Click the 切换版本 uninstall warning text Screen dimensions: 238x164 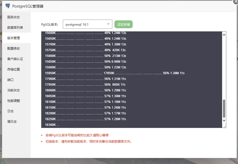(89, 142)
